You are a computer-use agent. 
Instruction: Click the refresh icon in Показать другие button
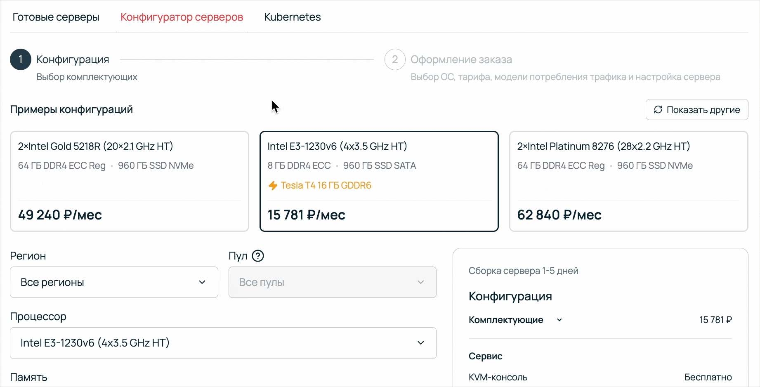coord(659,109)
